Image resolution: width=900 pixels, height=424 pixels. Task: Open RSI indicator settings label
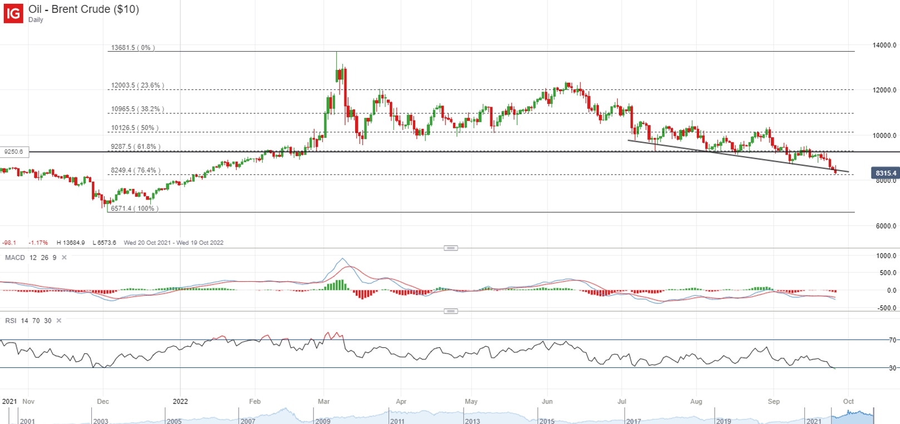click(x=11, y=321)
